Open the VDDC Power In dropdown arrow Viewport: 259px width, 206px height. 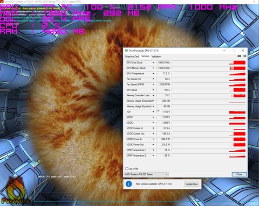tap(153, 139)
